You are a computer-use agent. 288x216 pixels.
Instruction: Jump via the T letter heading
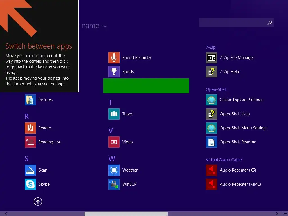click(x=110, y=102)
